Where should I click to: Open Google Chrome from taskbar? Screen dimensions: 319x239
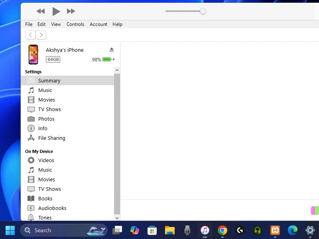(x=223, y=230)
